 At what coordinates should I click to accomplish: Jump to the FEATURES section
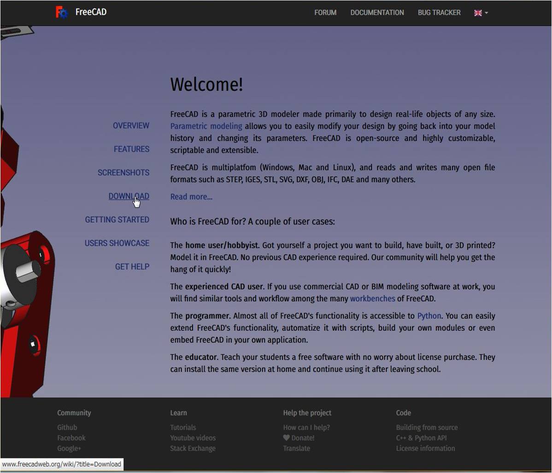[131, 149]
